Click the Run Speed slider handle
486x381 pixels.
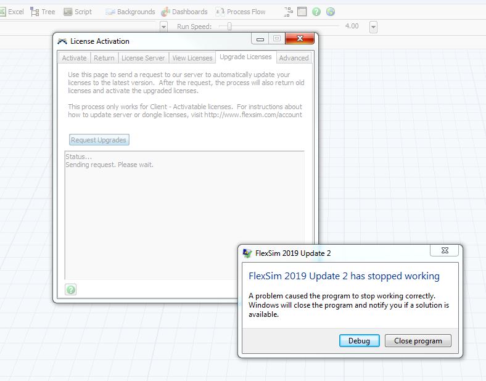tap(229, 27)
